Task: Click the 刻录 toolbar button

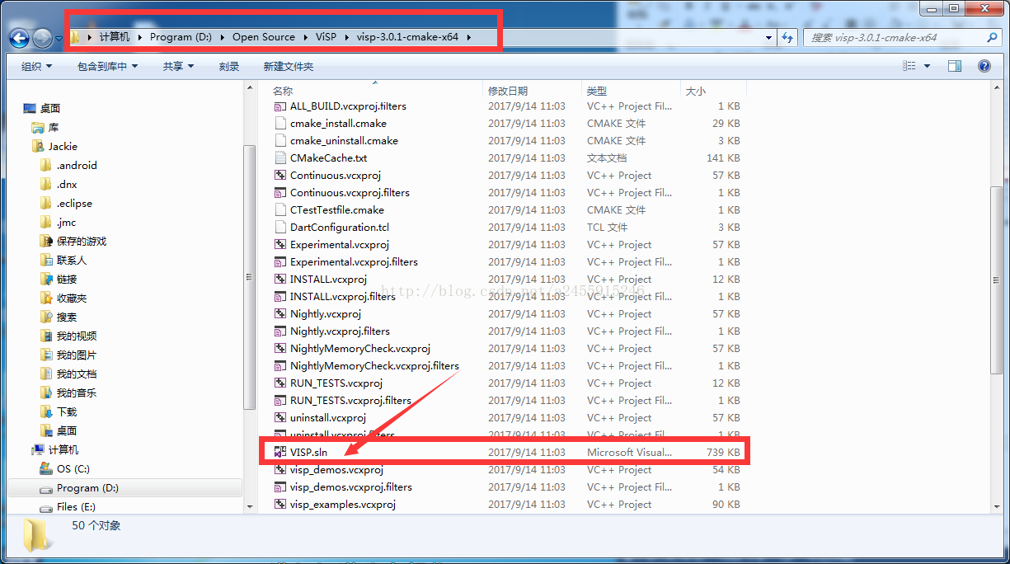Action: [229, 66]
